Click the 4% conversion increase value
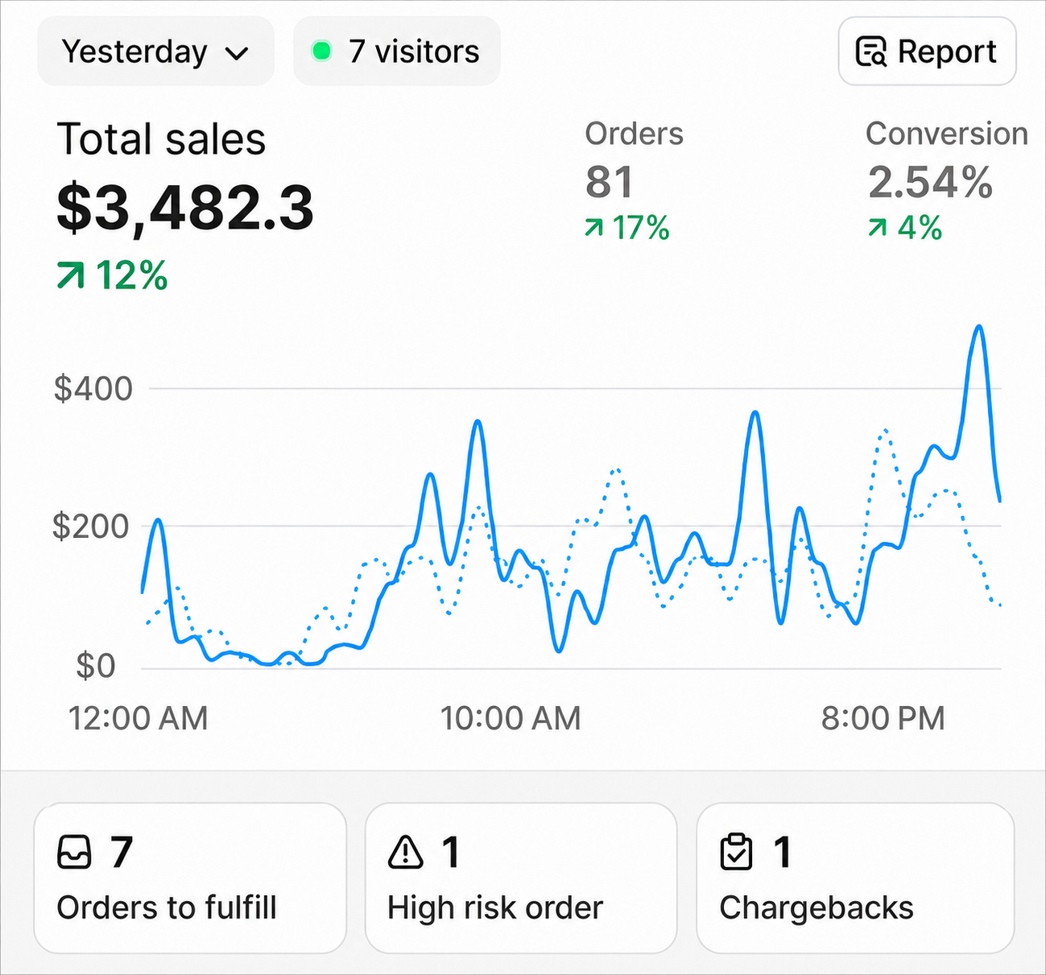This screenshot has width=1046, height=975. [x=920, y=229]
